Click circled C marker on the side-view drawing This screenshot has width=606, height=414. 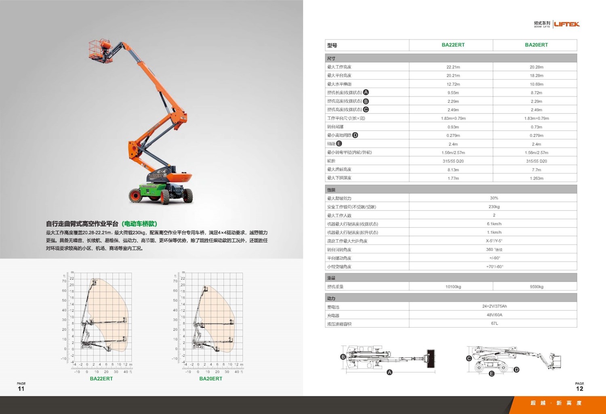click(469, 358)
